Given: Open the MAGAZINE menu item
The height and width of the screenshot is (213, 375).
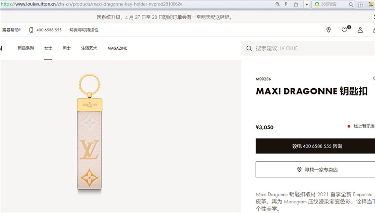Looking at the screenshot, I should click(117, 48).
